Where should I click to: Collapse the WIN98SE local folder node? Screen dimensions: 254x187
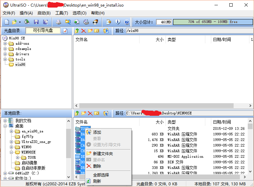[x=11, y=152]
